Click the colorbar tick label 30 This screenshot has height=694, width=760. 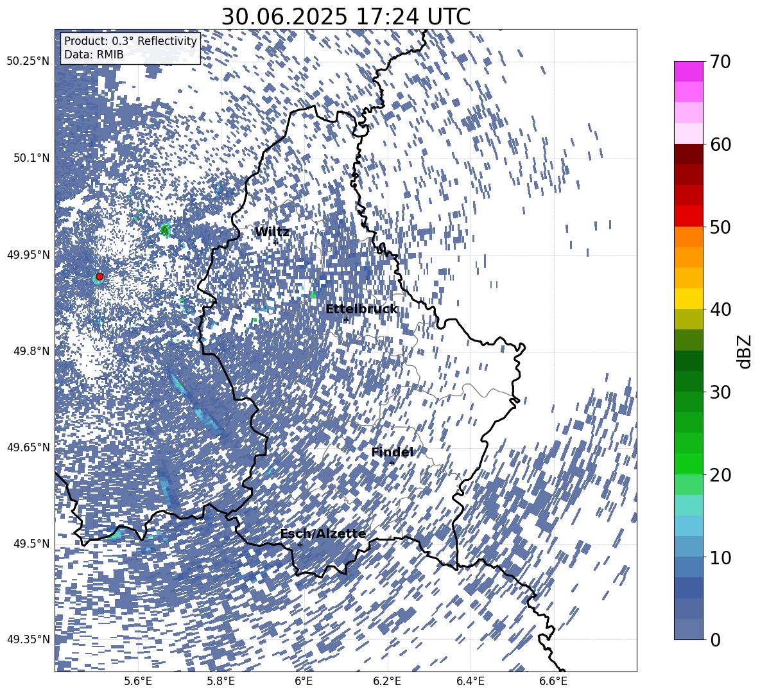click(720, 392)
